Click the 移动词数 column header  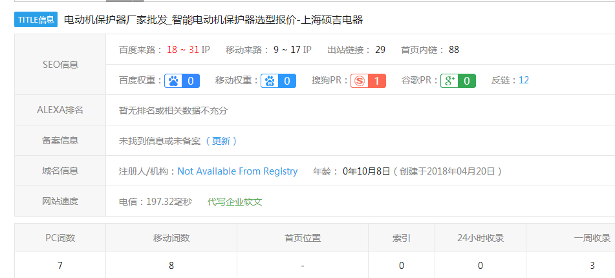[x=171, y=238]
